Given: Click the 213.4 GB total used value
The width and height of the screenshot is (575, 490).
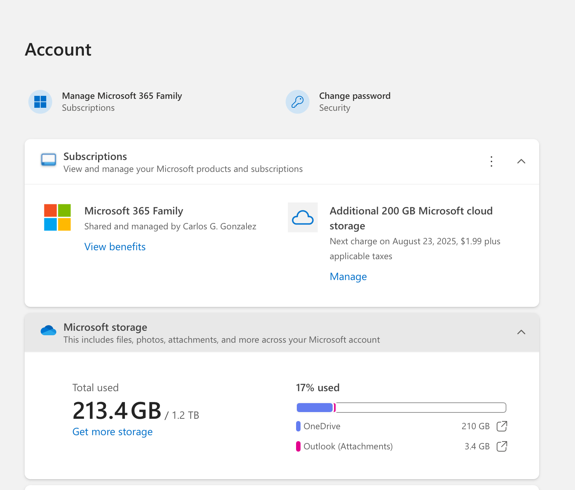Looking at the screenshot, I should pyautogui.click(x=117, y=411).
